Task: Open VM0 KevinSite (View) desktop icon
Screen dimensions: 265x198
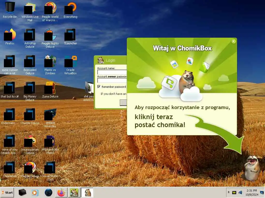Action: click(50, 144)
